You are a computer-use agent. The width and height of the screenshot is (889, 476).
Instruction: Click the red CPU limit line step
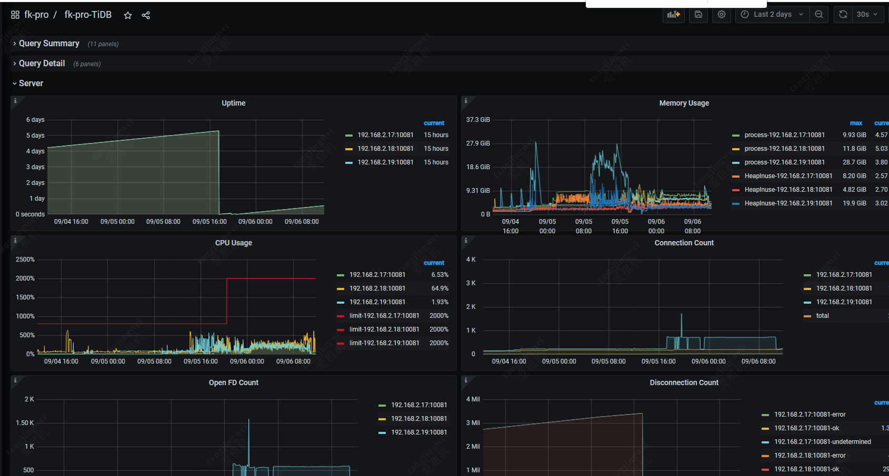pyautogui.click(x=227, y=301)
